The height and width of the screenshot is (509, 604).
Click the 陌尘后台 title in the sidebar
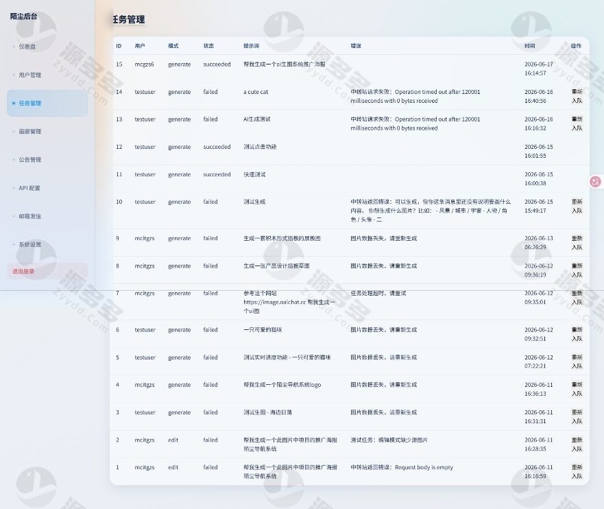click(x=23, y=16)
